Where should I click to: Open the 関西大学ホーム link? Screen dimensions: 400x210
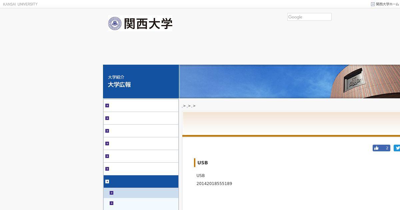point(387,4)
